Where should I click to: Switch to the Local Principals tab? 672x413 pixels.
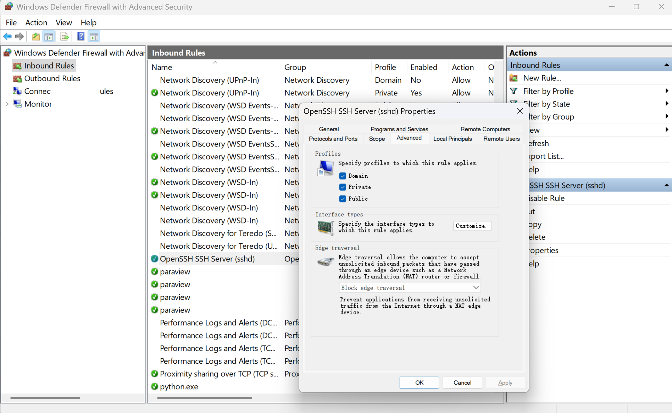[x=452, y=139]
